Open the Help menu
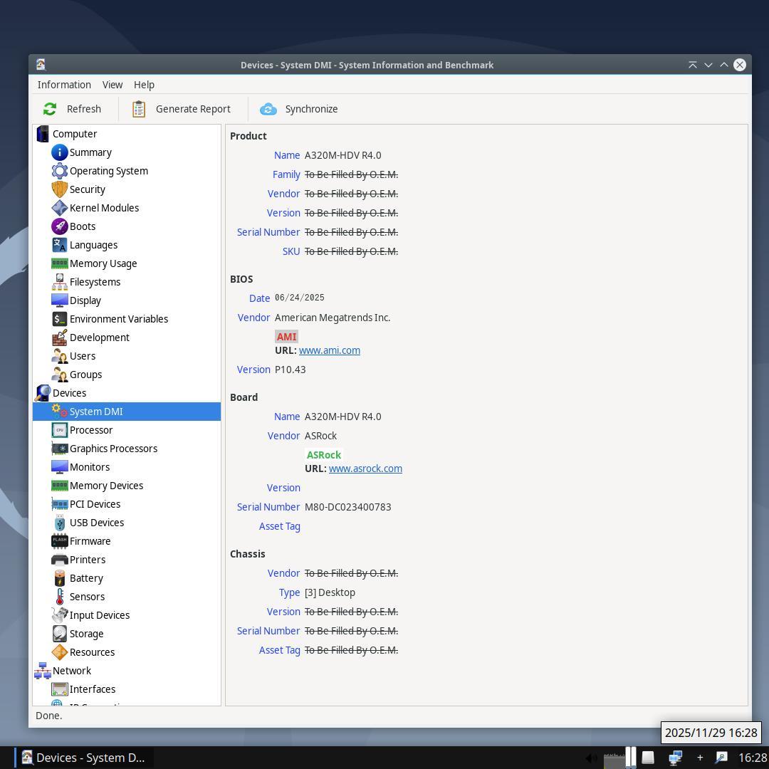Screen dimensions: 769x769 tap(144, 85)
